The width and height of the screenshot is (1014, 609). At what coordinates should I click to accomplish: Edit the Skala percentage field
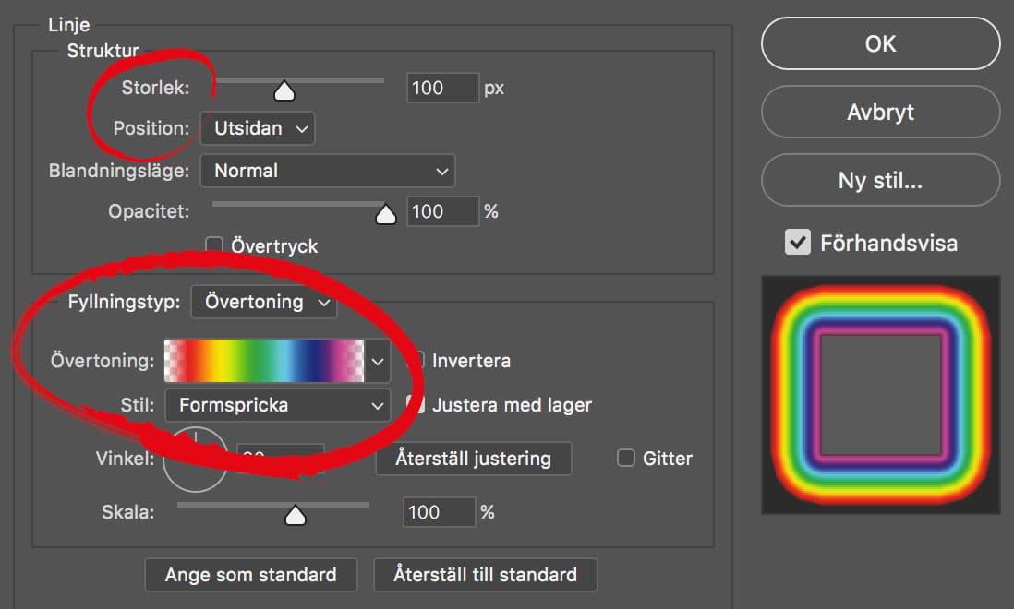pyautogui.click(x=439, y=512)
